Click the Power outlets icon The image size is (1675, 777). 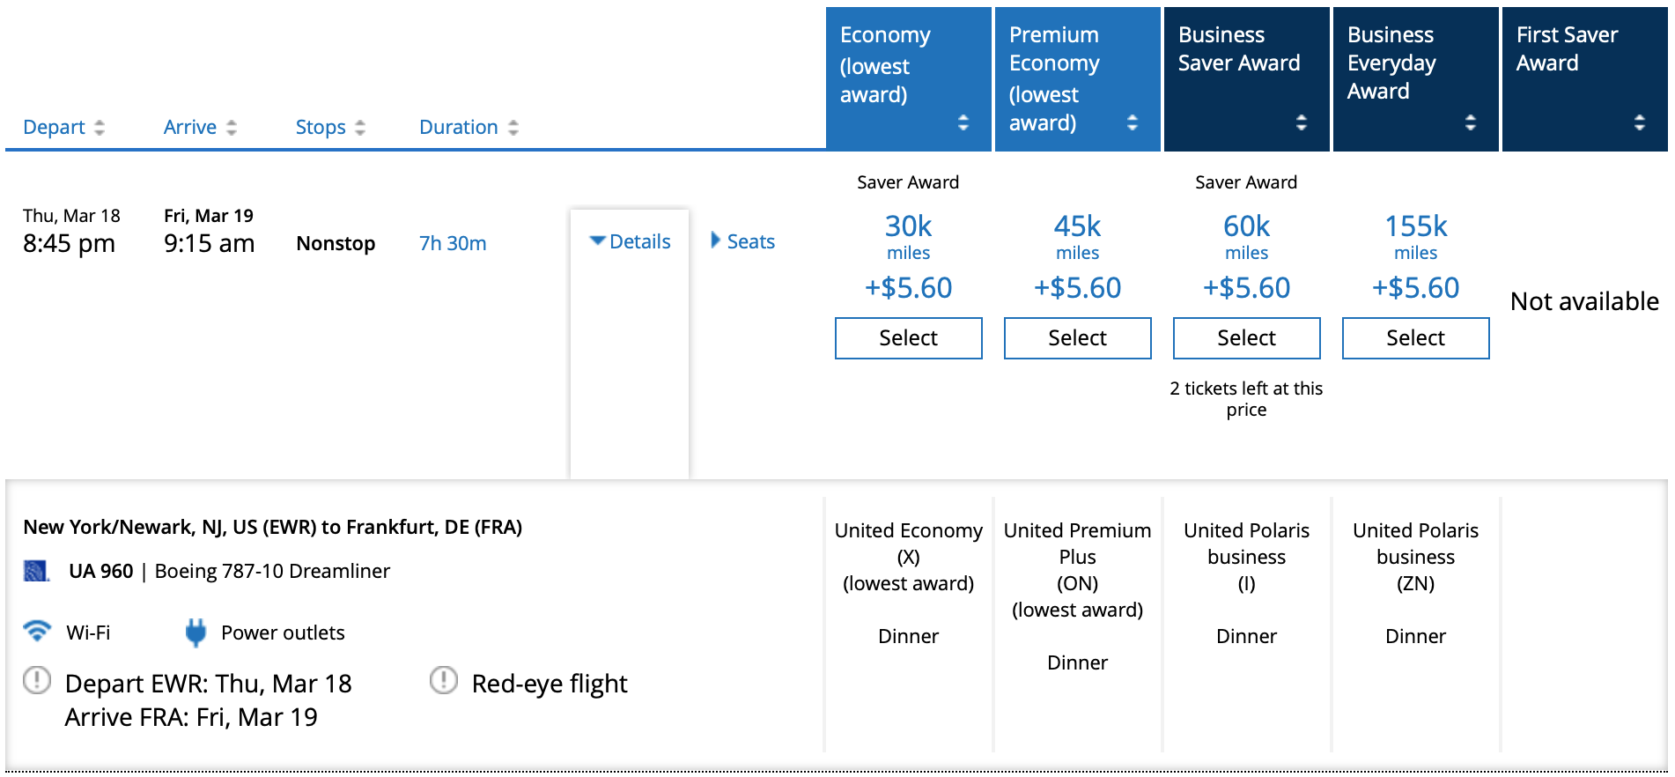[196, 631]
